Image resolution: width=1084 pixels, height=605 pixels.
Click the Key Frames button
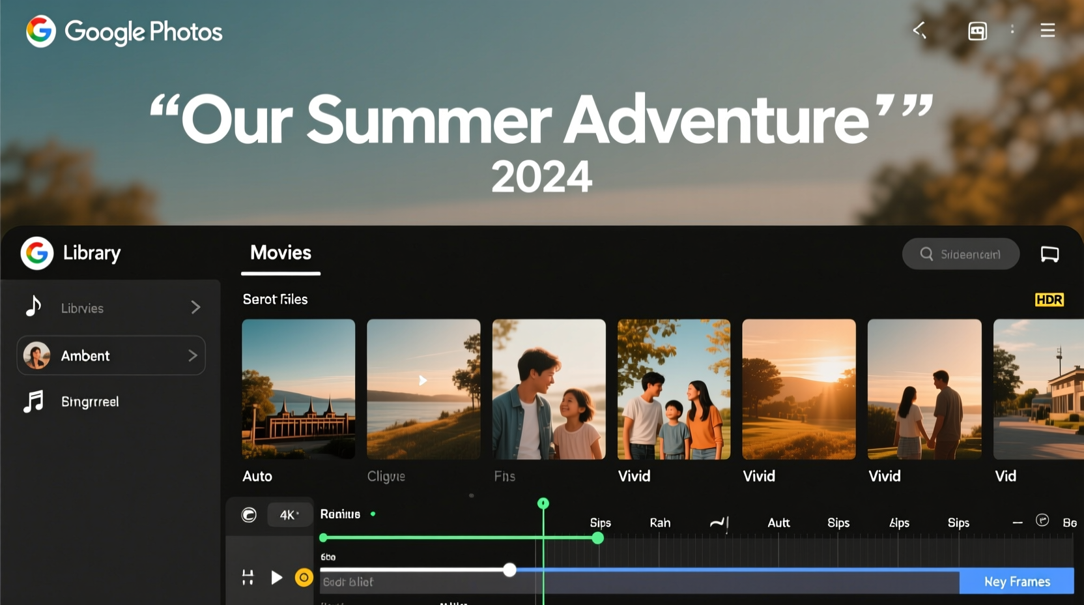pyautogui.click(x=1017, y=581)
